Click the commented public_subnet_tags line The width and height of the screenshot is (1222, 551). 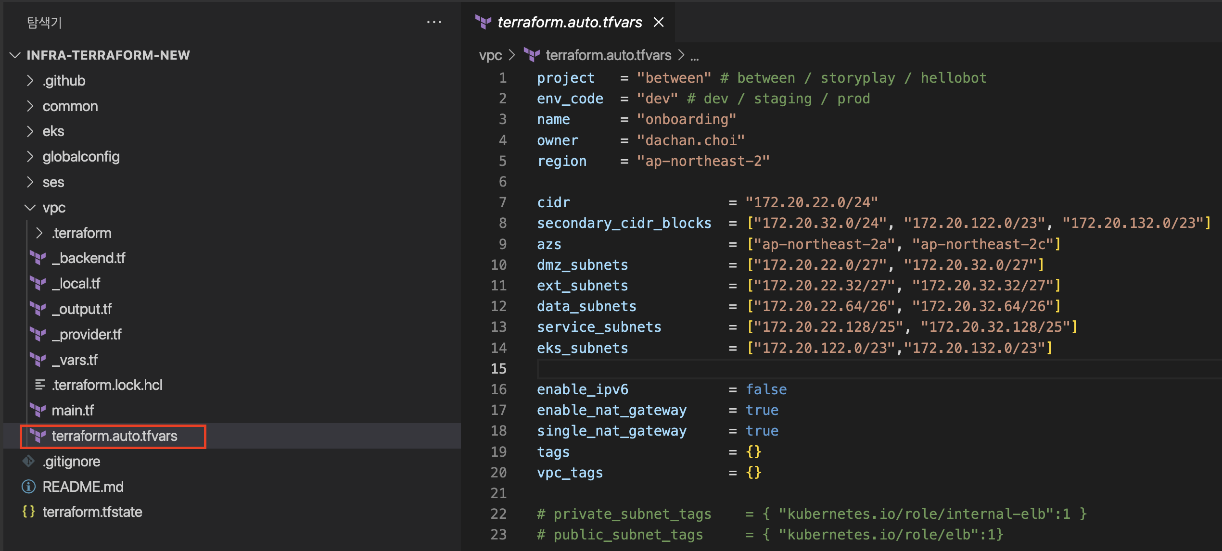tap(770, 535)
